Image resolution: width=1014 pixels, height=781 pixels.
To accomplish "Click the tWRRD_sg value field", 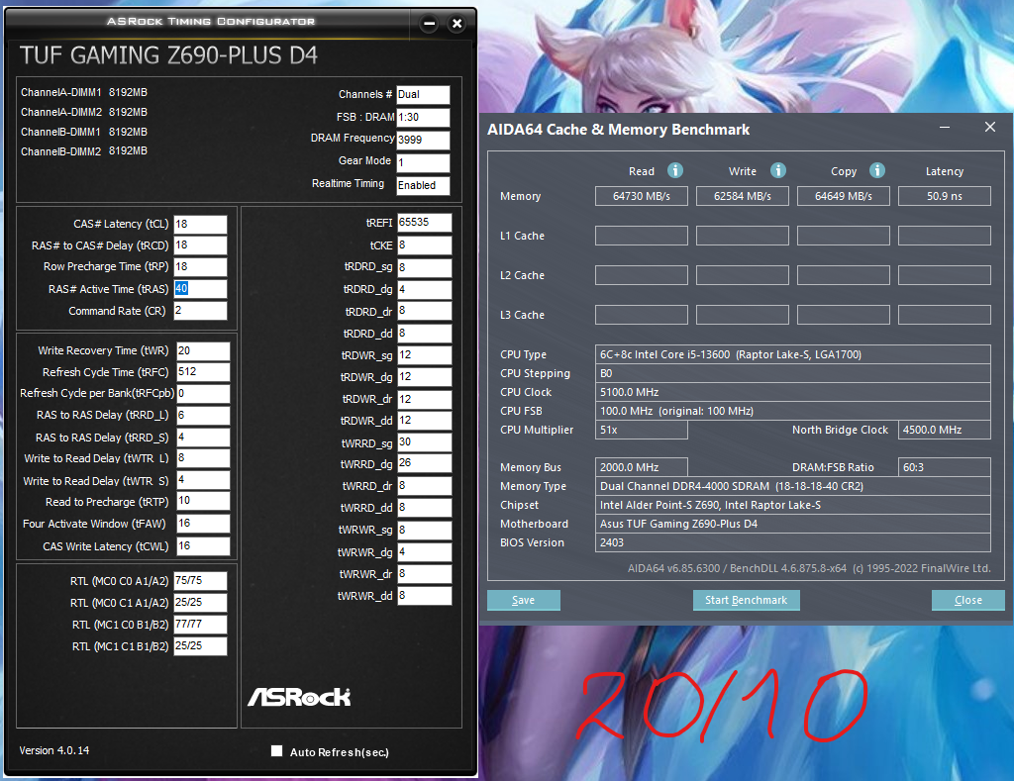I will (x=424, y=442).
